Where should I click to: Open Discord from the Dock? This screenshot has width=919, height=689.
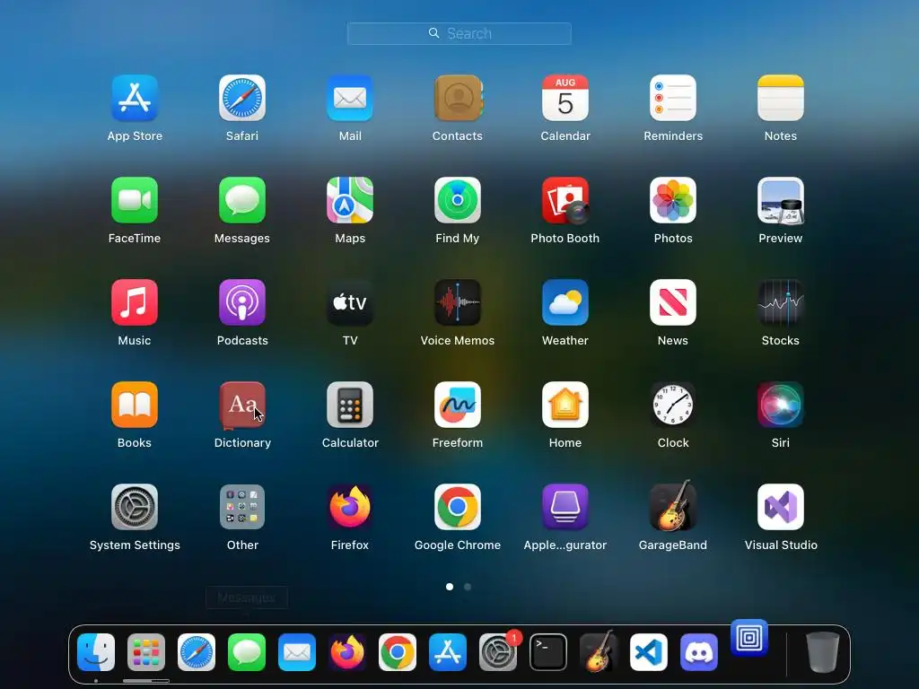[x=699, y=652]
